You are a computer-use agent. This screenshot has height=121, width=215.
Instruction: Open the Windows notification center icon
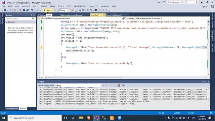[210, 118]
